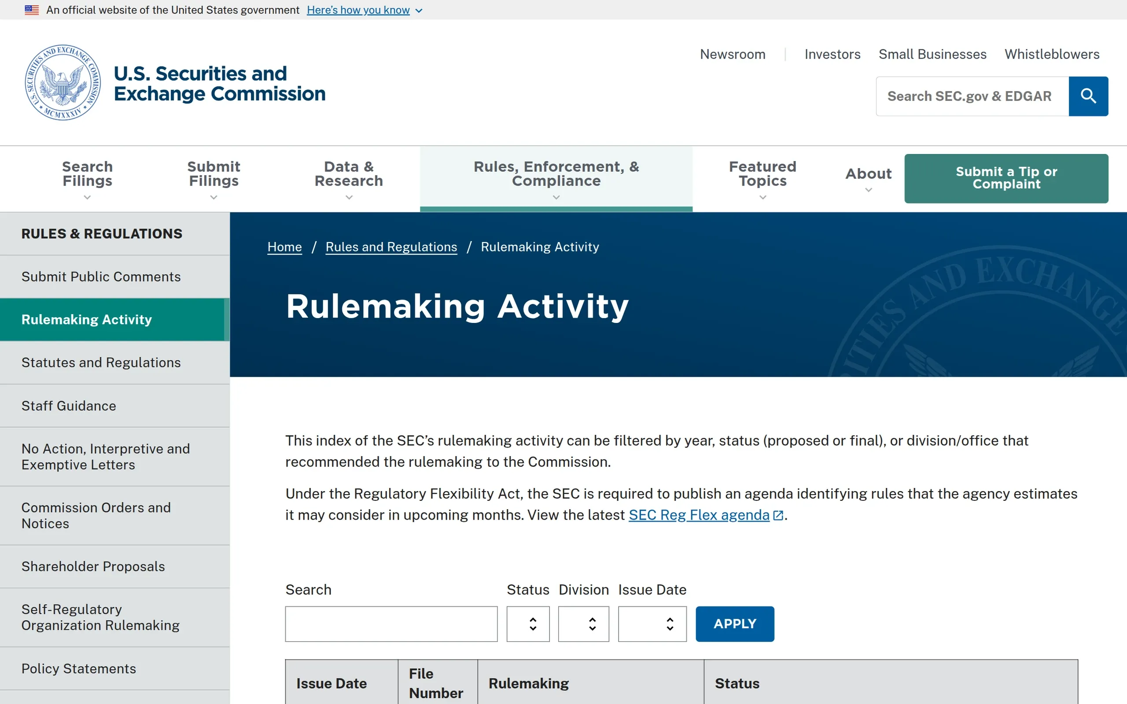Image resolution: width=1127 pixels, height=704 pixels.
Task: Click Rules and Regulations breadcrumb link
Action: [x=391, y=247]
